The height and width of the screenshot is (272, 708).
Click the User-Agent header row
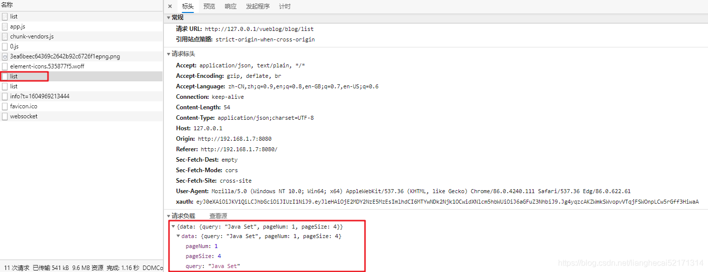pos(403,191)
